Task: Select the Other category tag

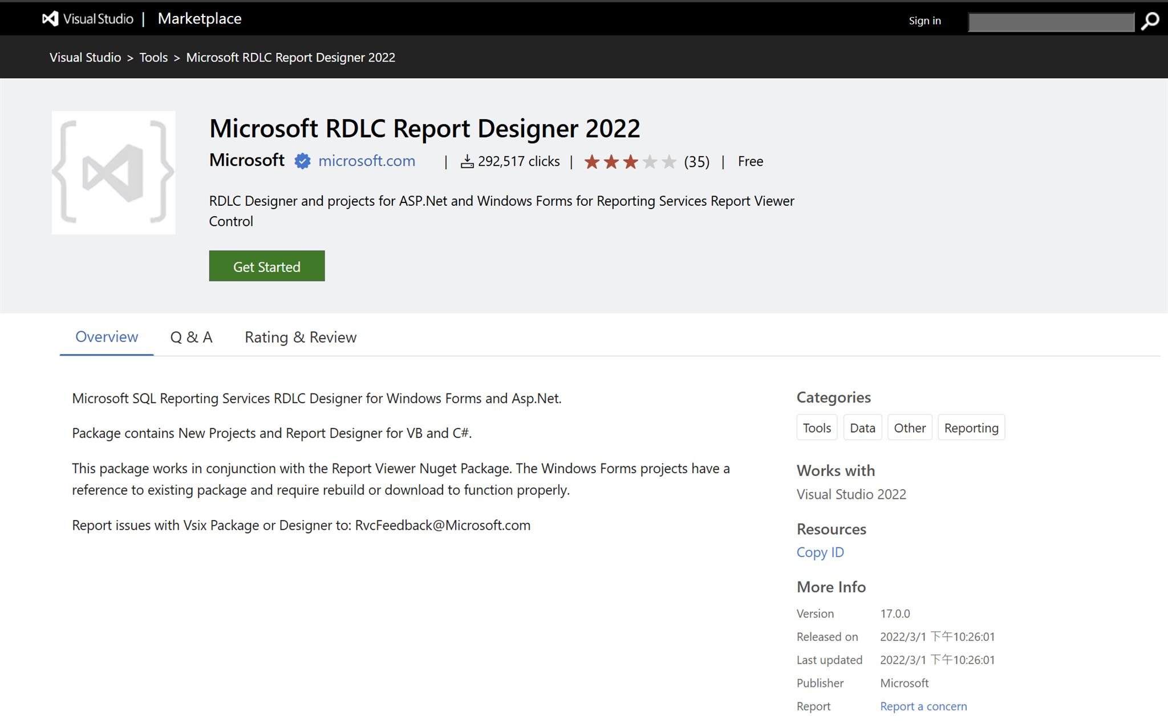Action: pyautogui.click(x=910, y=428)
